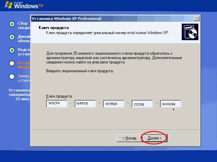217x162 pixels.
Task: Click the bold 'Ключ продукта' heading
Action: (x=54, y=28)
